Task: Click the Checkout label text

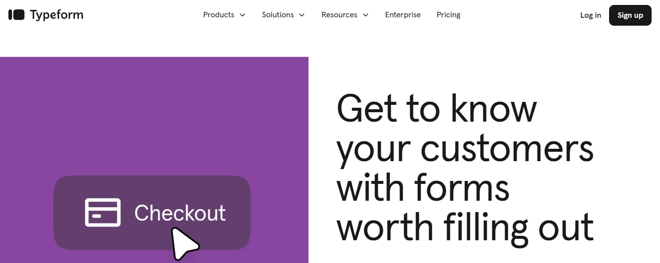Action: (180, 213)
